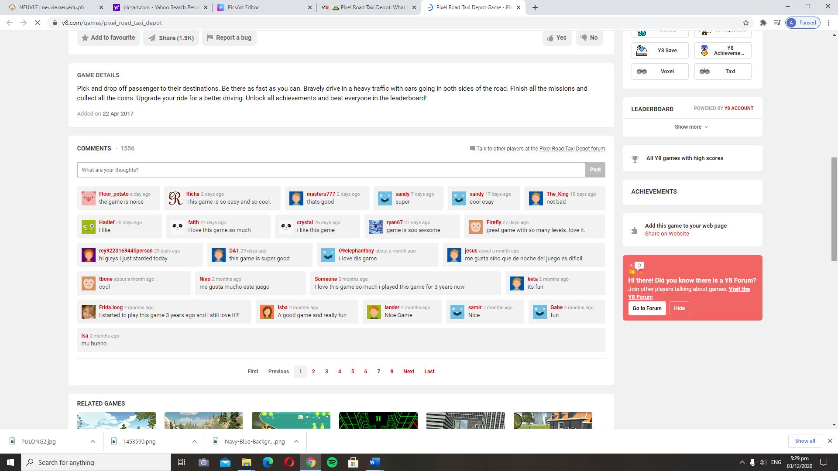Switch to the NEUVLE browser tab

pos(52,7)
